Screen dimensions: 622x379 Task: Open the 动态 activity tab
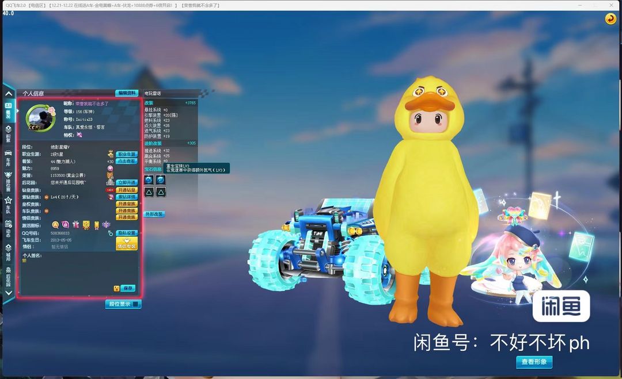[8, 229]
